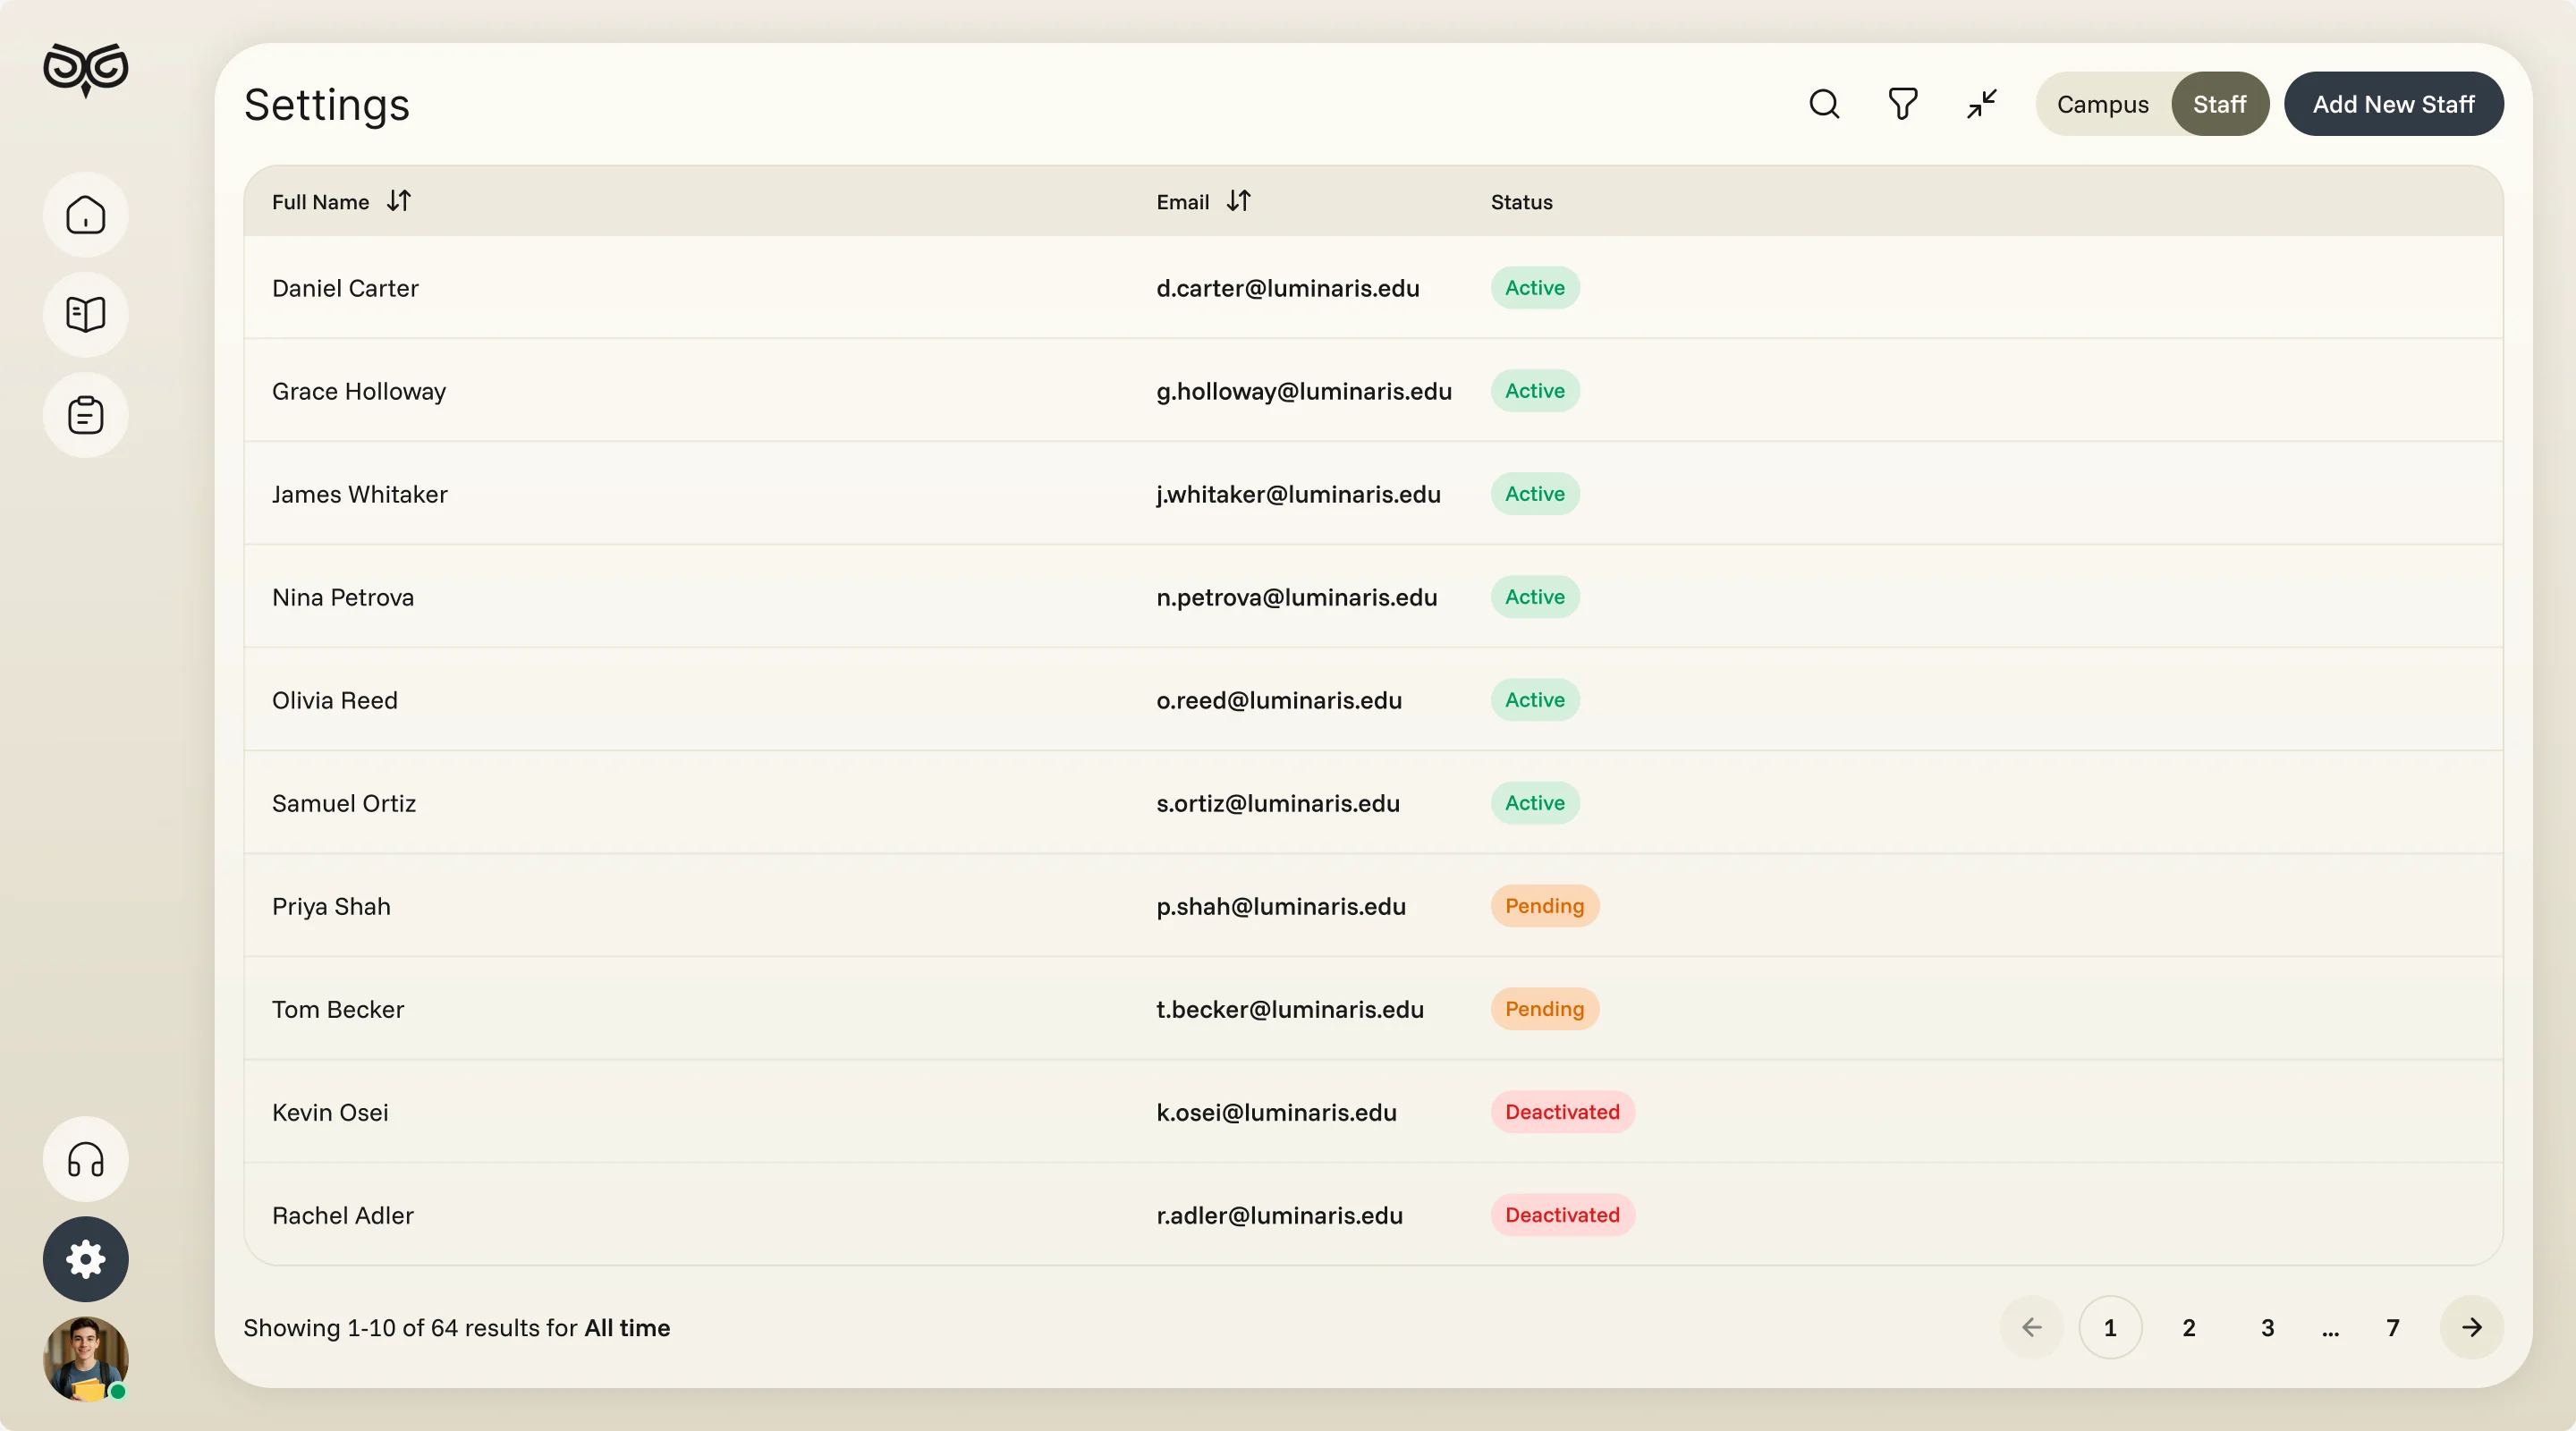
Task: Select the Daniel Carter name
Action: (345, 288)
